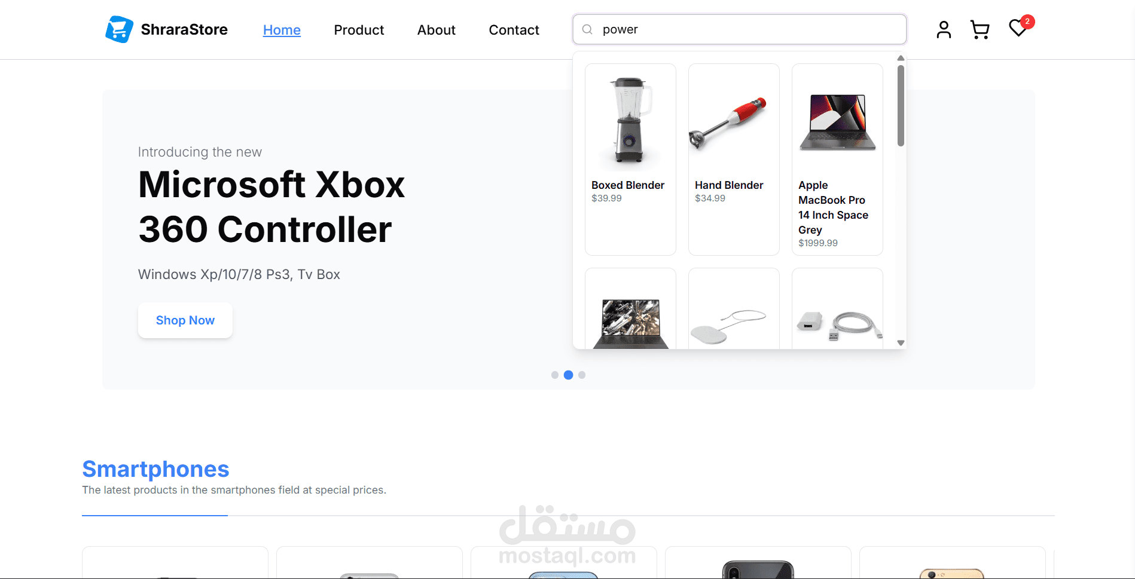The width and height of the screenshot is (1135, 579).
Task: Open the wishlist heart icon
Action: (x=1018, y=28)
